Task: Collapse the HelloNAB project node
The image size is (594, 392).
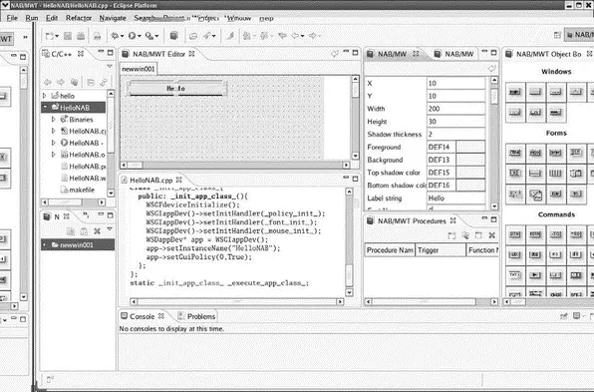Action: tap(45, 108)
